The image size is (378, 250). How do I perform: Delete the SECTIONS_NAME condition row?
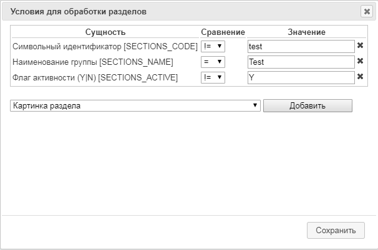tap(360, 61)
